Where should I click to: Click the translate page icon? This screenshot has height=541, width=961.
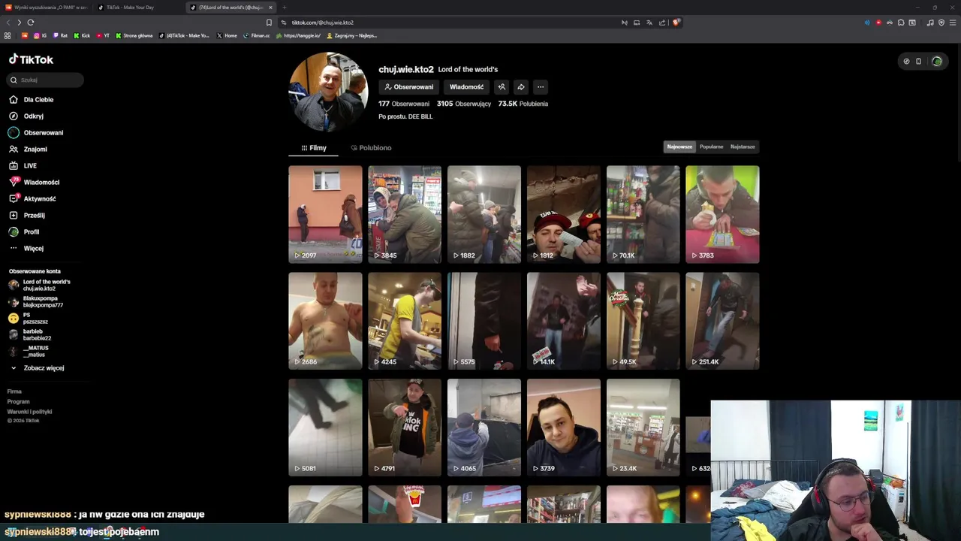pos(649,23)
